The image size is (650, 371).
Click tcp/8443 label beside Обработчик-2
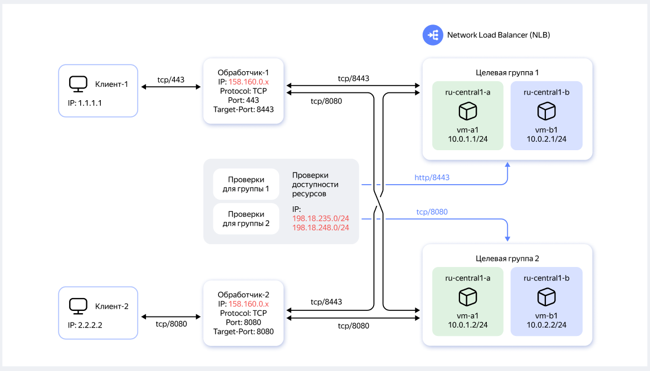point(326,302)
